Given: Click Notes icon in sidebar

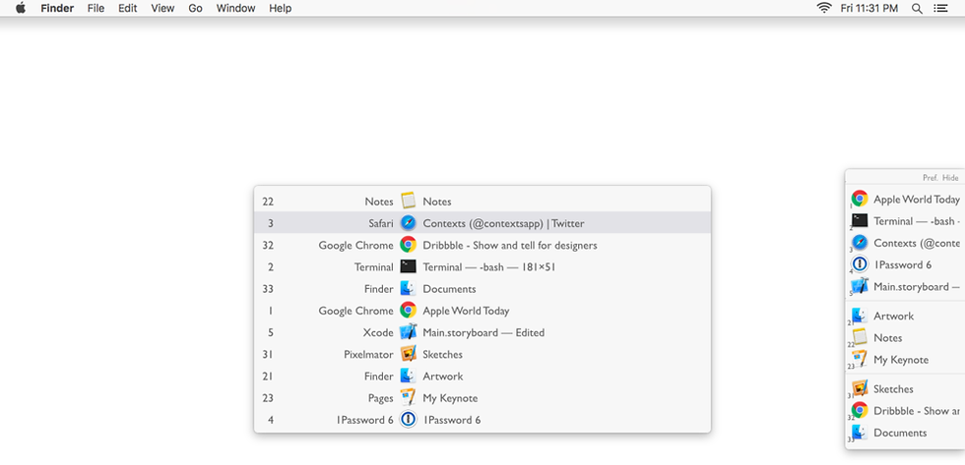Looking at the screenshot, I should [860, 337].
